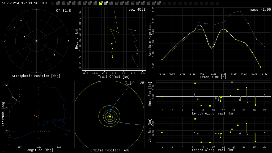Toggle the tan station box 10
The height and width of the screenshot is (153, 272).
[106, 3]
